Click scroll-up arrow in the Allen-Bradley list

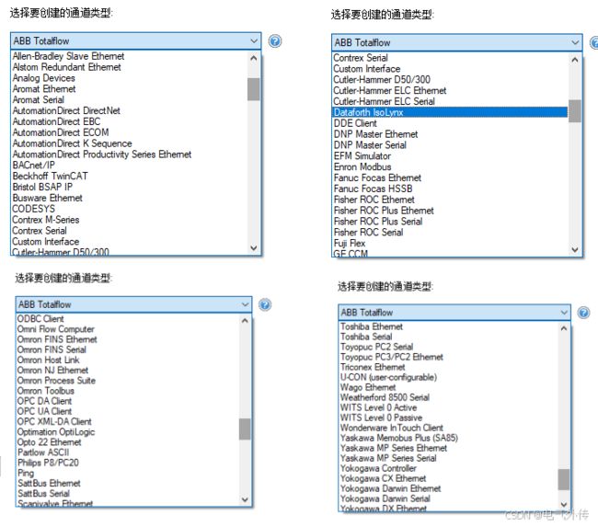254,58
